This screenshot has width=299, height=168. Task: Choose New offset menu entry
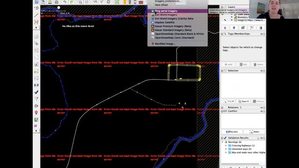click(x=178, y=5)
